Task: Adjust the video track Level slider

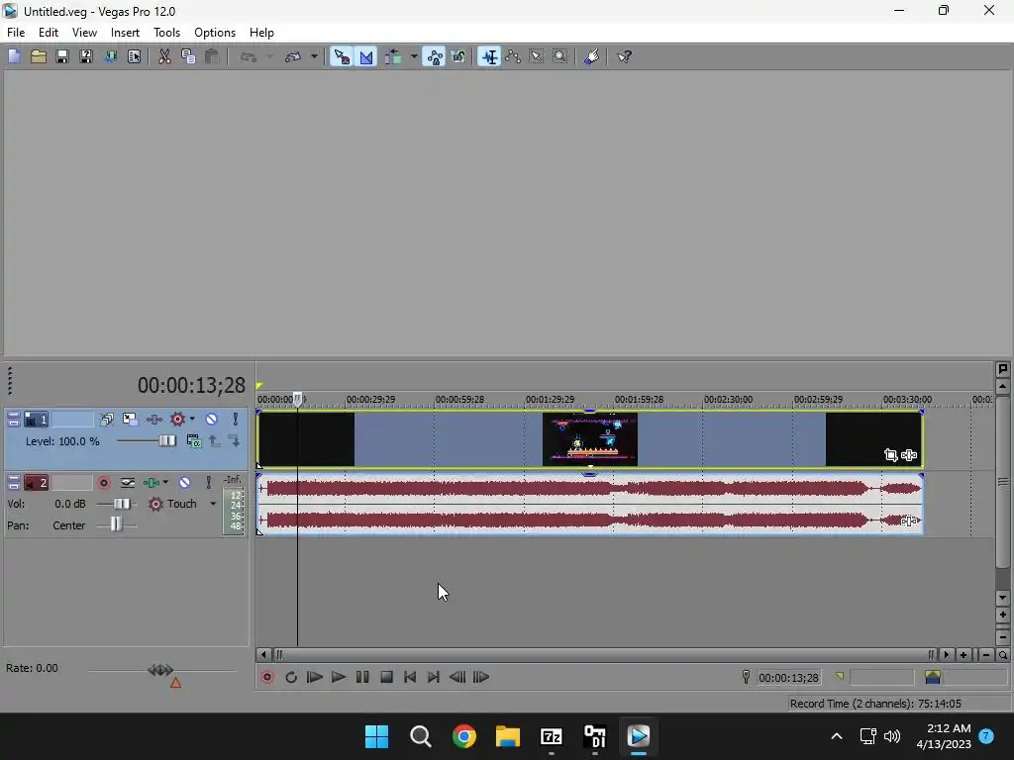Action: 166,440
